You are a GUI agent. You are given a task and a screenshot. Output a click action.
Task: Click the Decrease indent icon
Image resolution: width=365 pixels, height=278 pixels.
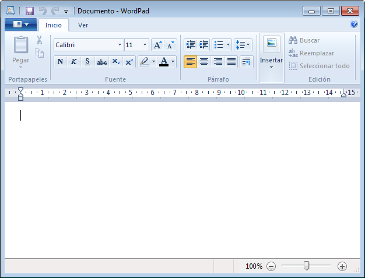click(x=190, y=45)
